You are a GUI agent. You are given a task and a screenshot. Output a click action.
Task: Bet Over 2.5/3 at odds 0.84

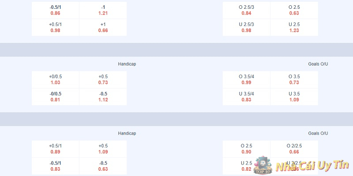click(x=246, y=10)
